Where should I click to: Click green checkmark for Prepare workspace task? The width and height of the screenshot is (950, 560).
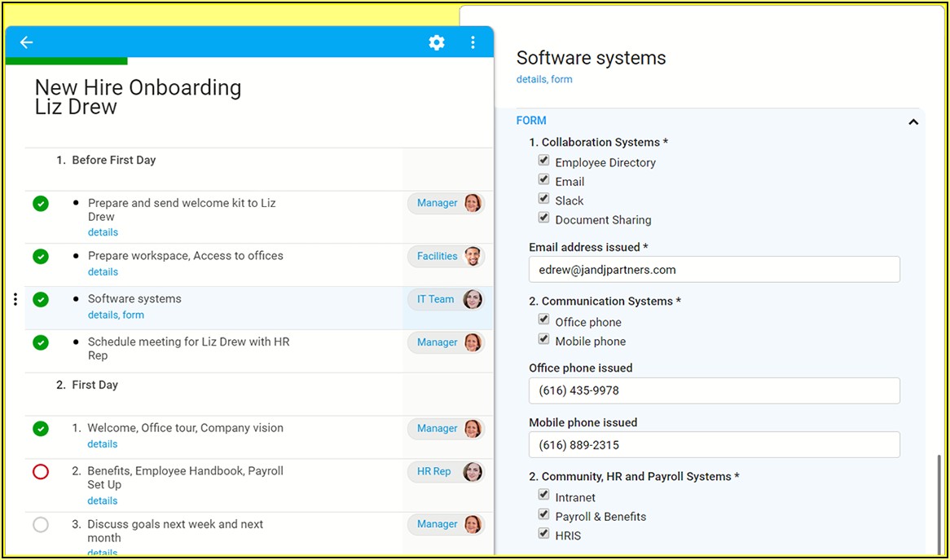(x=41, y=257)
